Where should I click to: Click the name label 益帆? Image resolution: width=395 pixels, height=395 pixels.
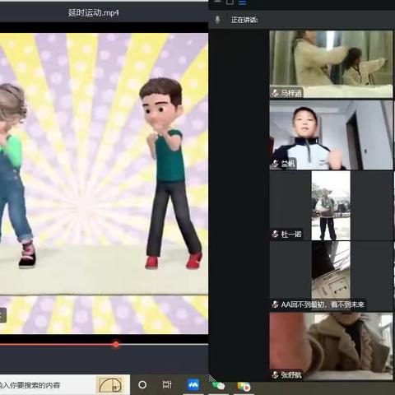(288, 164)
